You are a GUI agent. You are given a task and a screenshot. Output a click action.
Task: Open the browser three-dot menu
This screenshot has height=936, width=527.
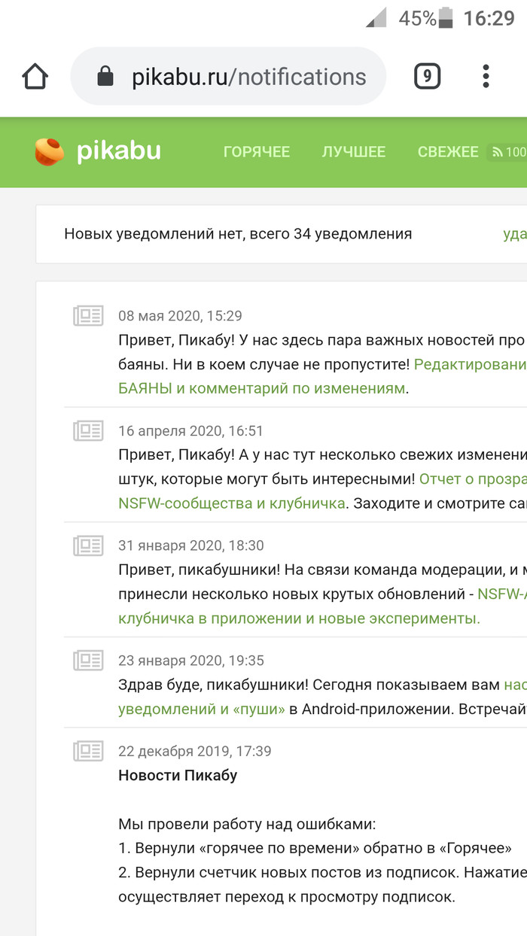(x=486, y=76)
